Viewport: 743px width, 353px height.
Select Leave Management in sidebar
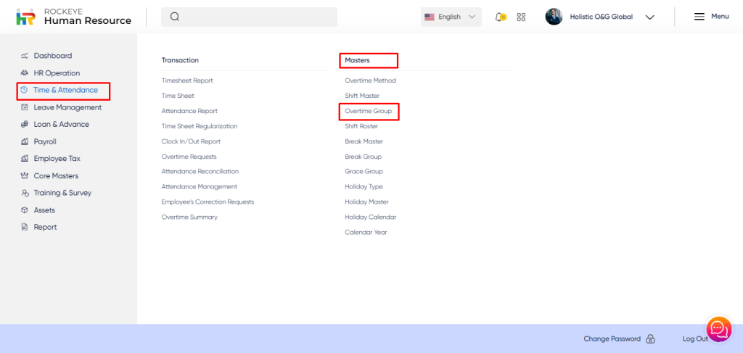pos(67,107)
